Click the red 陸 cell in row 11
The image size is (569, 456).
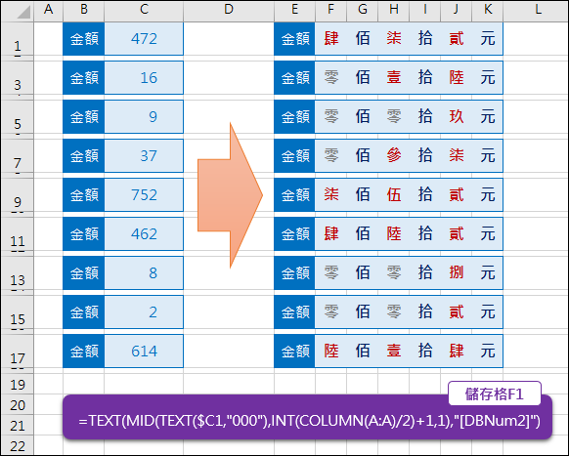(x=393, y=234)
